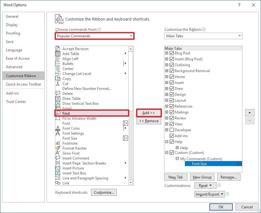
Task: Expand the Insert (Blog Post) tree node
Action: (x=167, y=59)
